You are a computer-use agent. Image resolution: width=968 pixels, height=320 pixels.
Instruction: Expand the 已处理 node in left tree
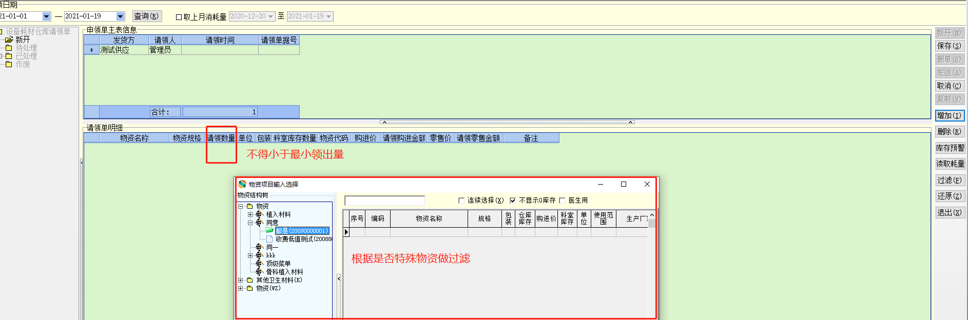point(2,56)
